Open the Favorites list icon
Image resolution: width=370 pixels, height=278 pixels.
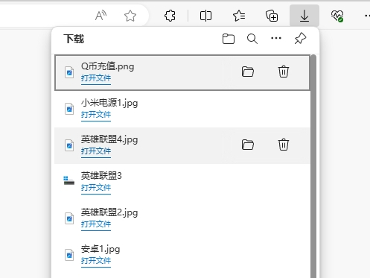pos(239,16)
